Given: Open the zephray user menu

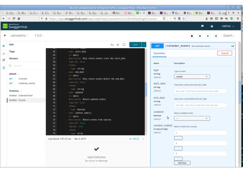Looking at the screenshot, I should (228, 26).
